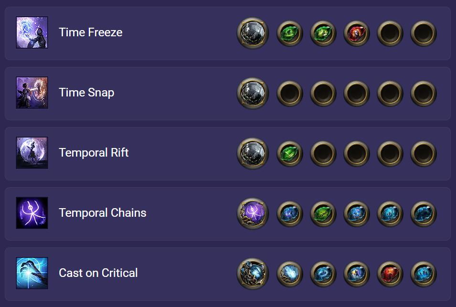Click the Time Freeze skill thumbnail
The height and width of the screenshot is (307, 456).
[32, 32]
